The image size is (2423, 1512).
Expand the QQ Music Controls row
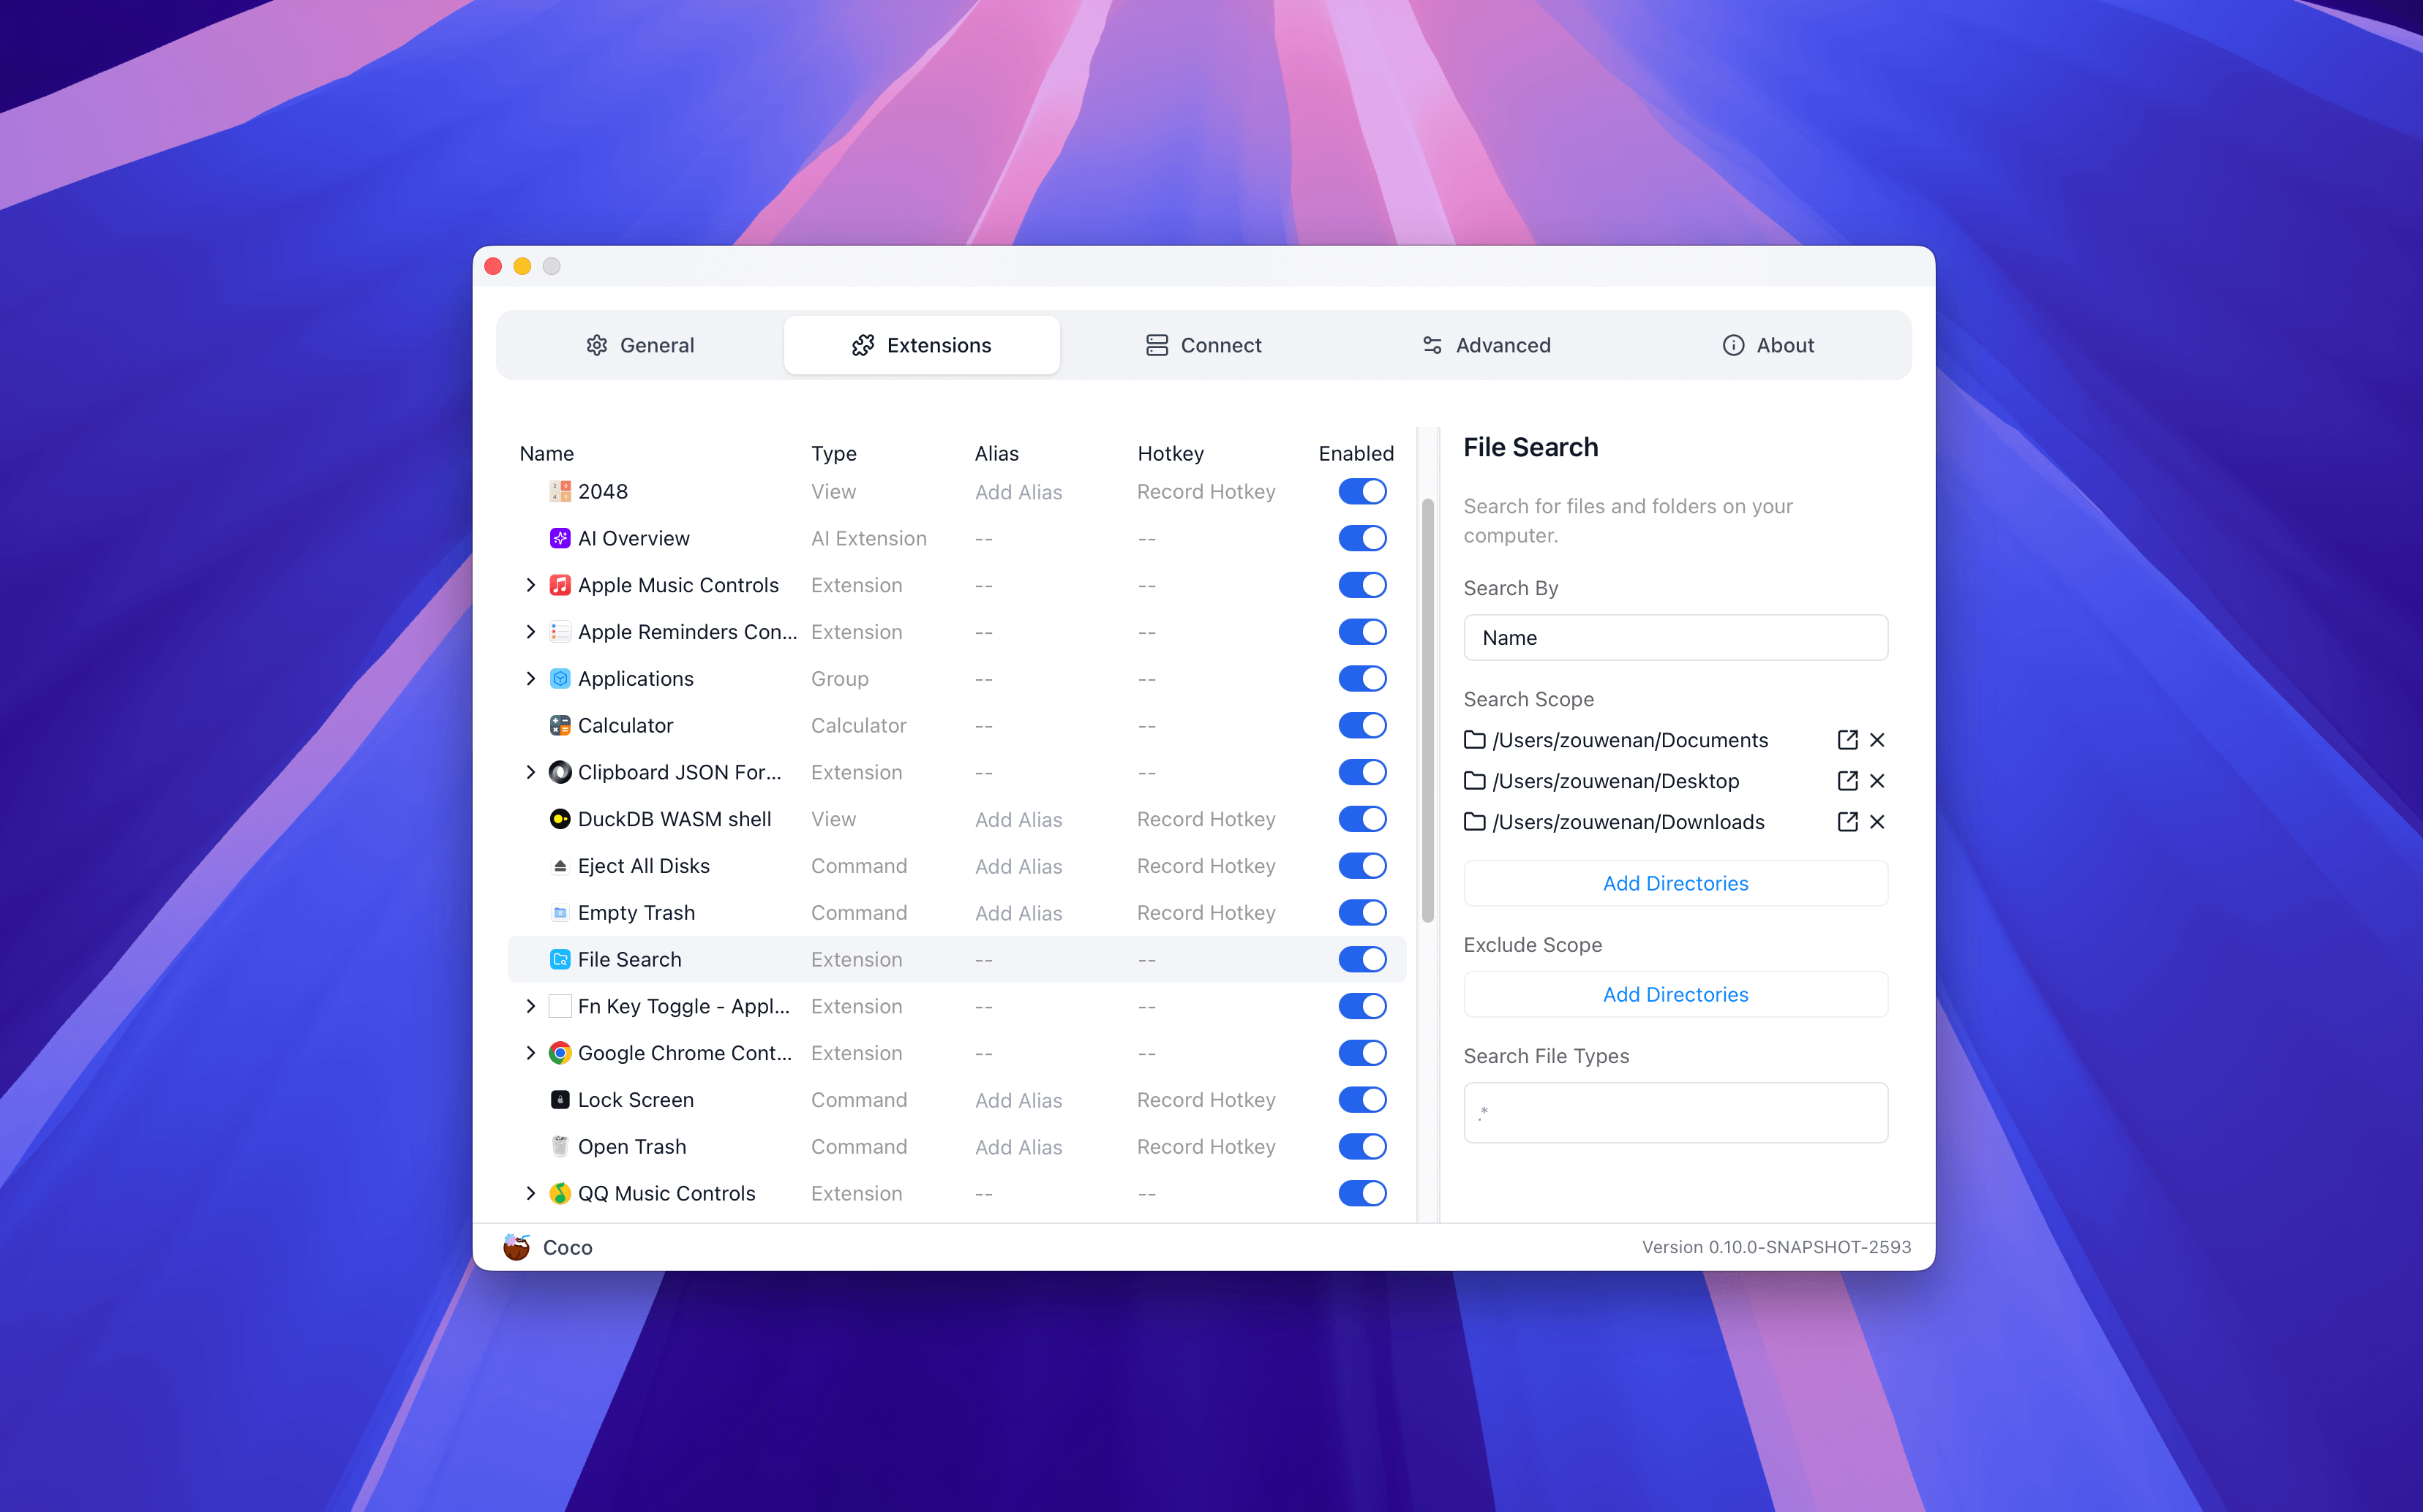click(530, 1193)
